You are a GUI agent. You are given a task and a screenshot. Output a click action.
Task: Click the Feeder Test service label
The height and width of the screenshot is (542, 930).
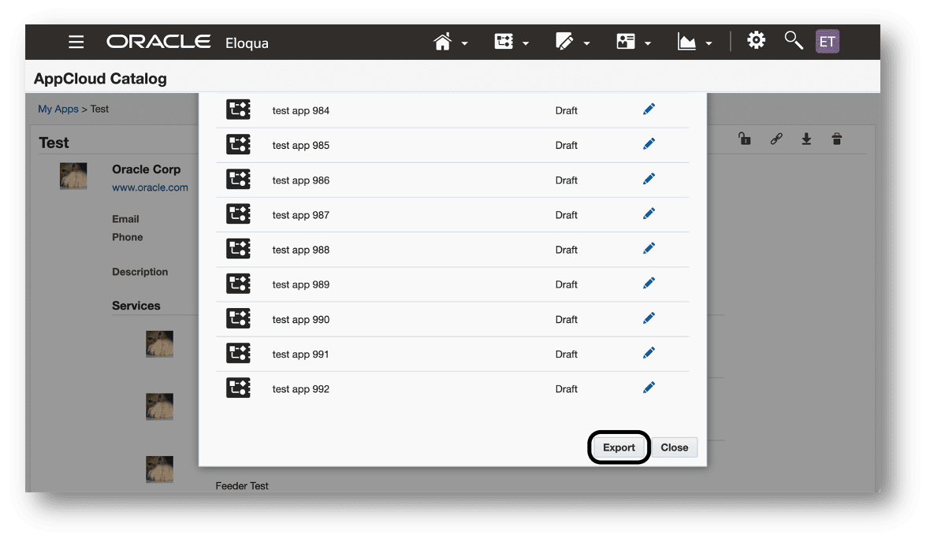click(x=242, y=486)
